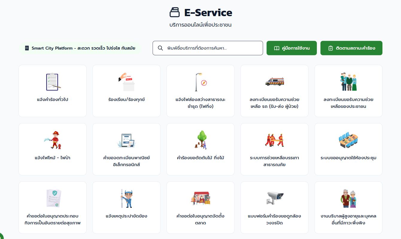This screenshot has width=401, height=239.
Task: Open ลงทะเบียนขอรับความช่วยเหลือ รถ (รับ-ส่ง ผู้ป่วย) label
Action: [274, 103]
